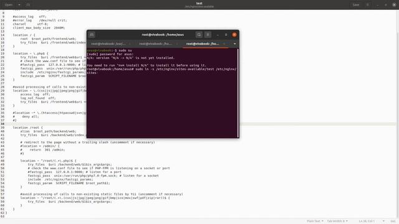This screenshot has width=399, height=224.
Task: Click the Open button in gedit header
Action: [x=8, y=4]
